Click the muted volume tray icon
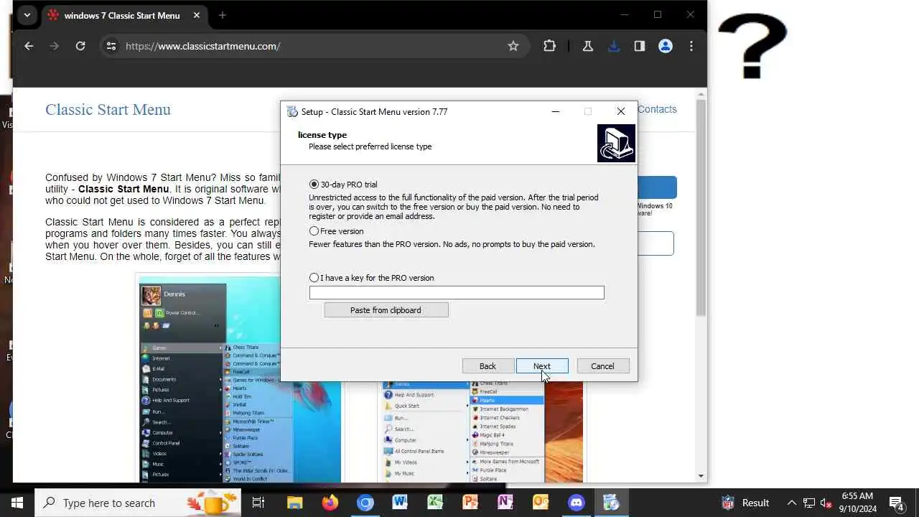Screen dimensions: 919x517 [x=826, y=503]
